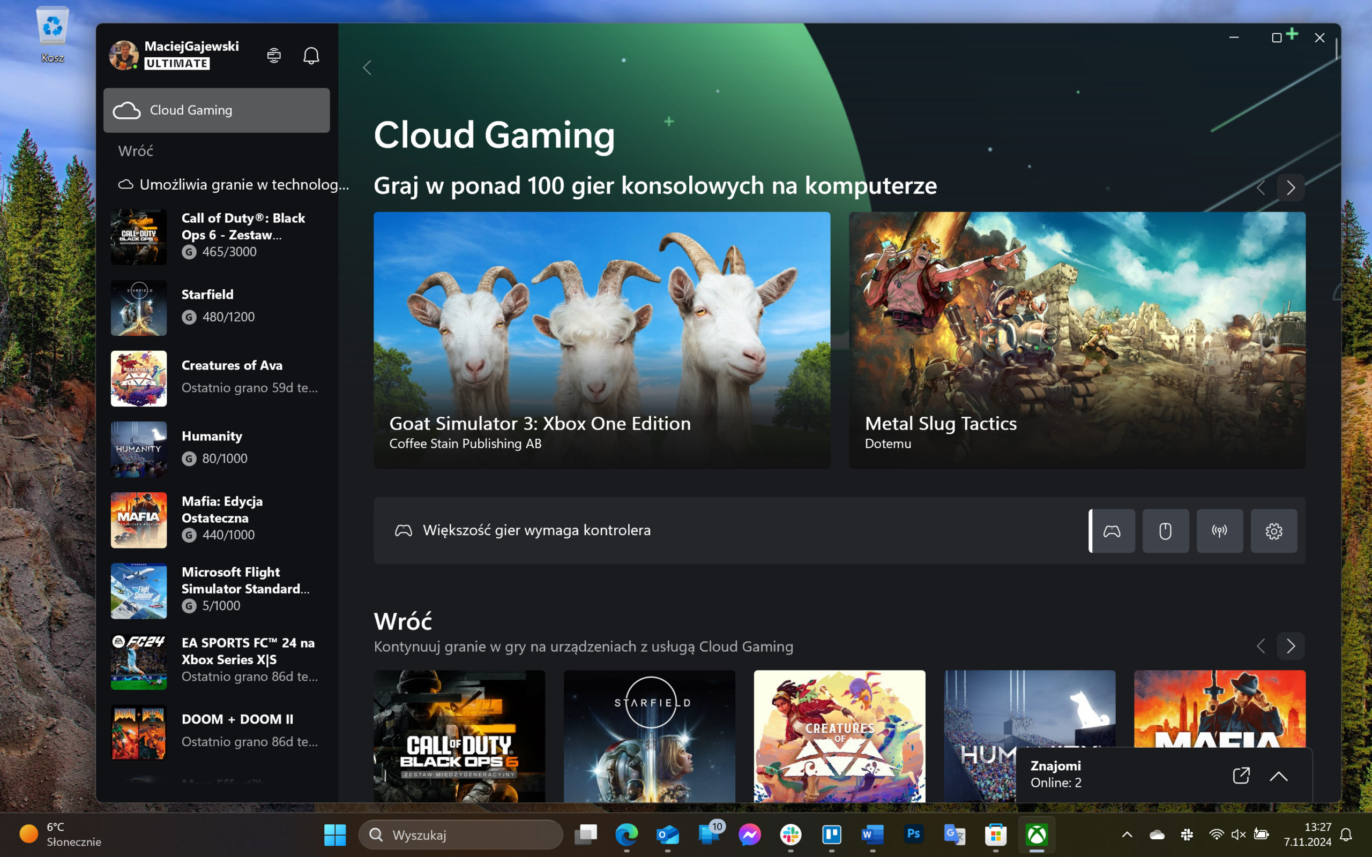1372x857 pixels.
Task: Open the network streaming status icon
Action: click(x=1219, y=530)
